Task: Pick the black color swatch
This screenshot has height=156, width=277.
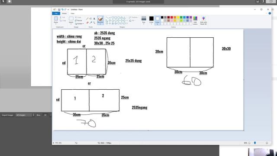Action: 162,17
